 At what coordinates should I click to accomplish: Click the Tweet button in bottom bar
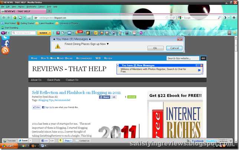(23, 141)
